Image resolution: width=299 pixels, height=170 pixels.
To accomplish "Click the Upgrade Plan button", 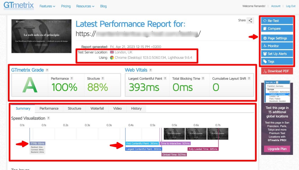I will [277, 149].
